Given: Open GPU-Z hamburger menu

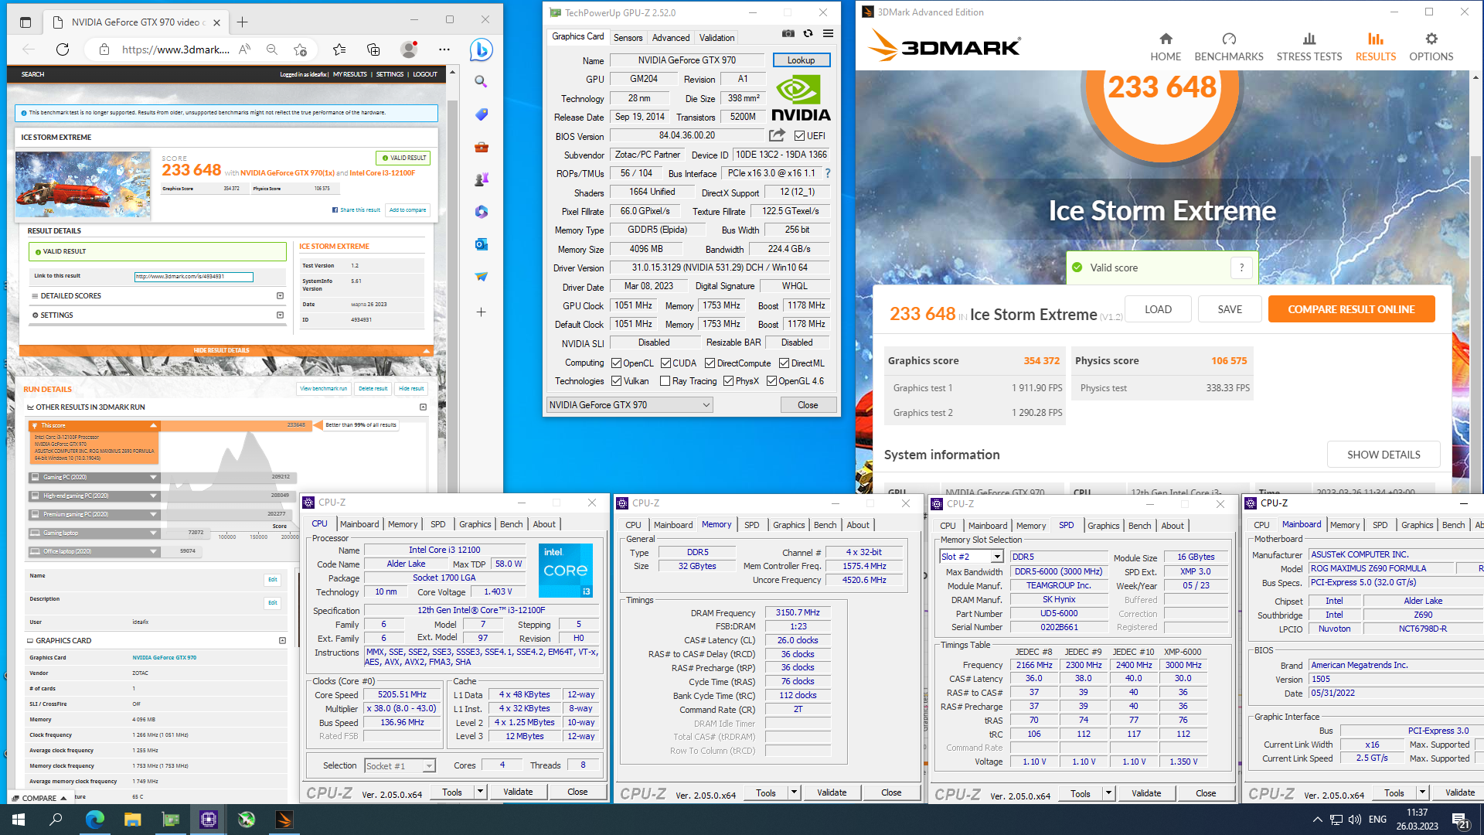Looking at the screenshot, I should [828, 34].
